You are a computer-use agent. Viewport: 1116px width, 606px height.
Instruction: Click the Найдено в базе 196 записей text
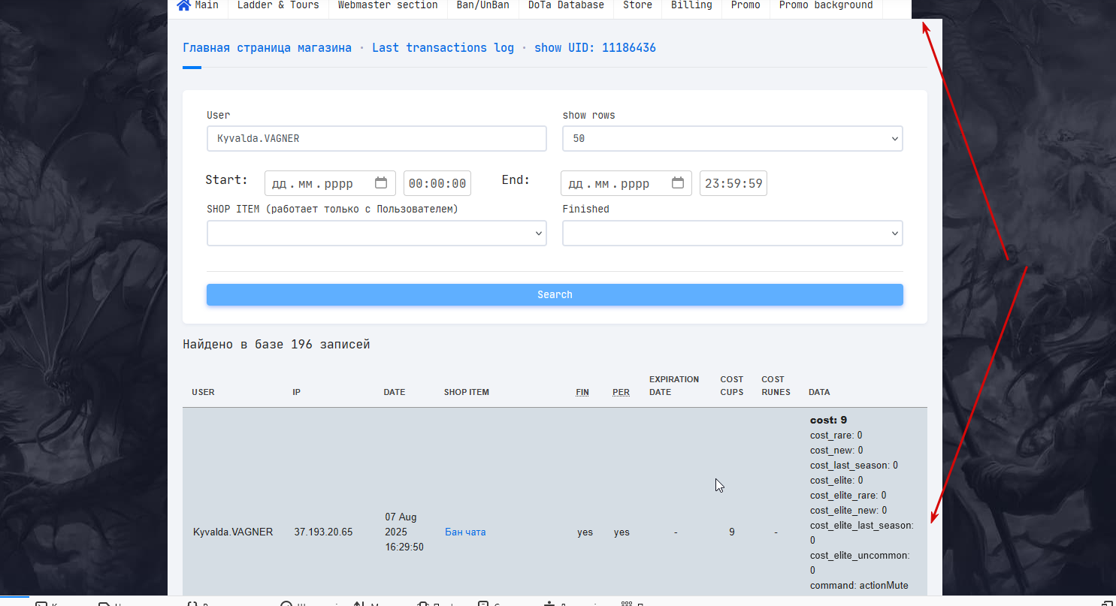point(277,345)
